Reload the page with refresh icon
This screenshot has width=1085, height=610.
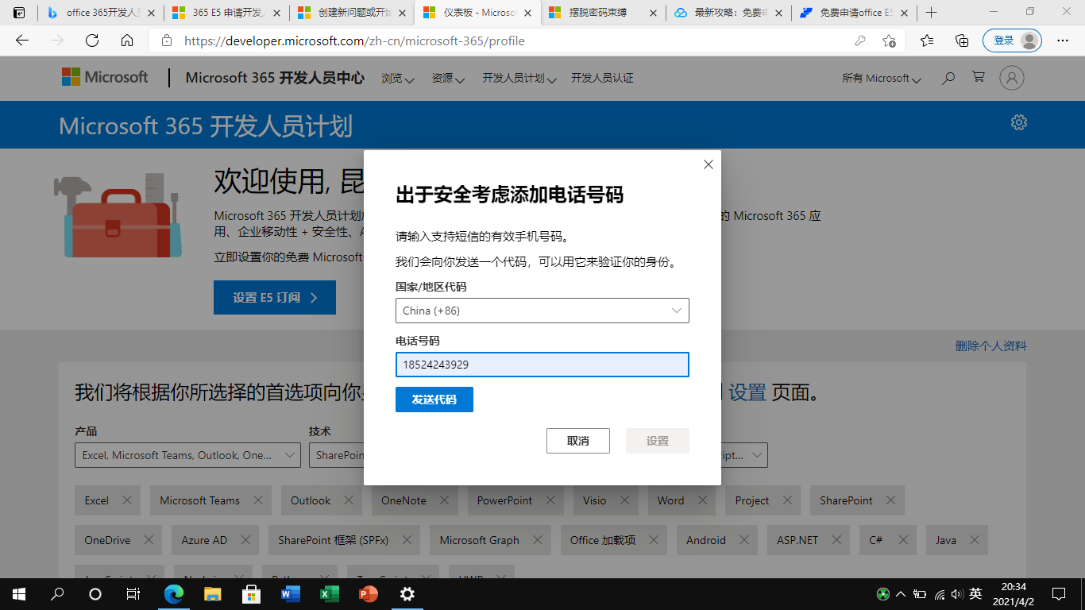[x=92, y=41]
